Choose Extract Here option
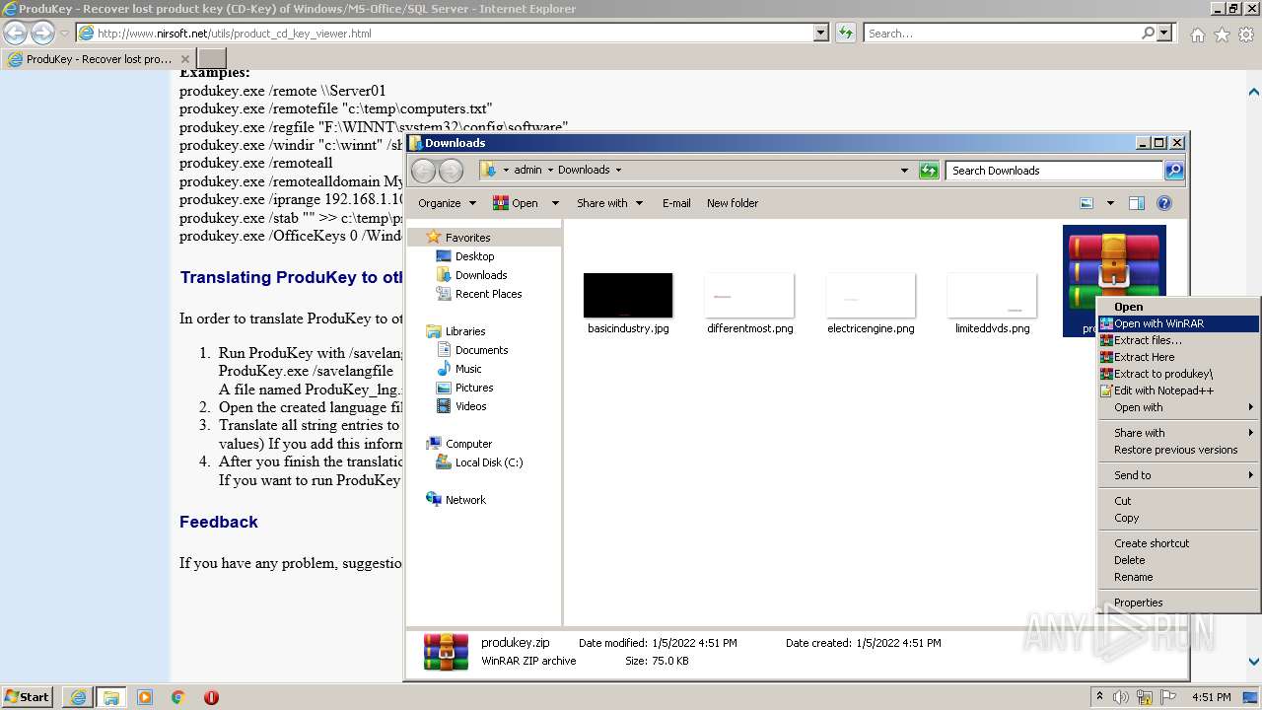 tap(1179, 357)
